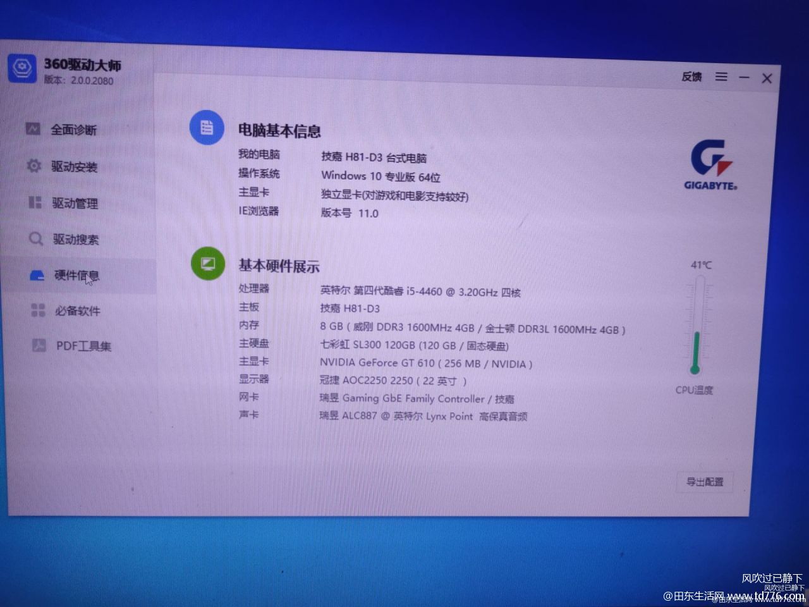Click the 我的电脑 row label

point(259,154)
